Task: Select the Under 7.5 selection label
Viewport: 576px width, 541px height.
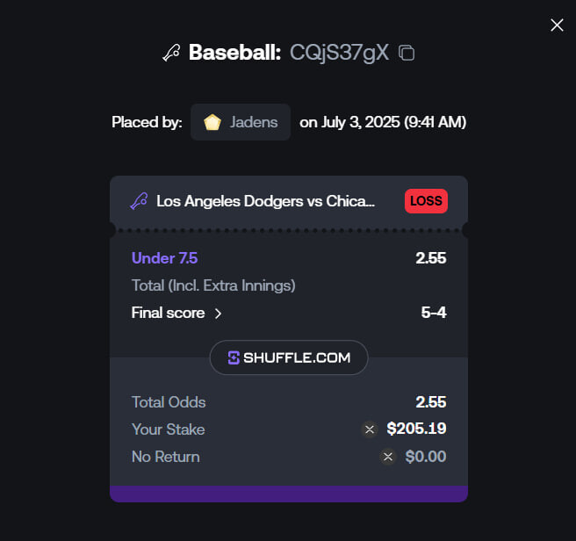Action: pos(164,258)
